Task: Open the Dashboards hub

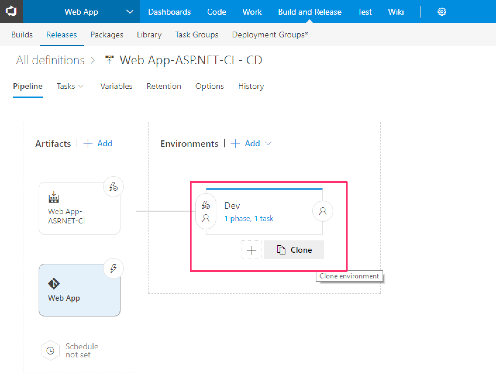Action: point(169,12)
